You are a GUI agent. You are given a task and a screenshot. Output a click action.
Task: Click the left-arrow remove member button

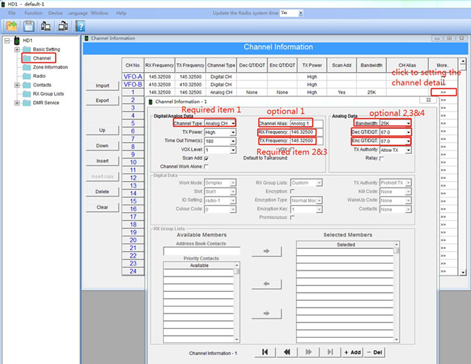(x=267, y=284)
